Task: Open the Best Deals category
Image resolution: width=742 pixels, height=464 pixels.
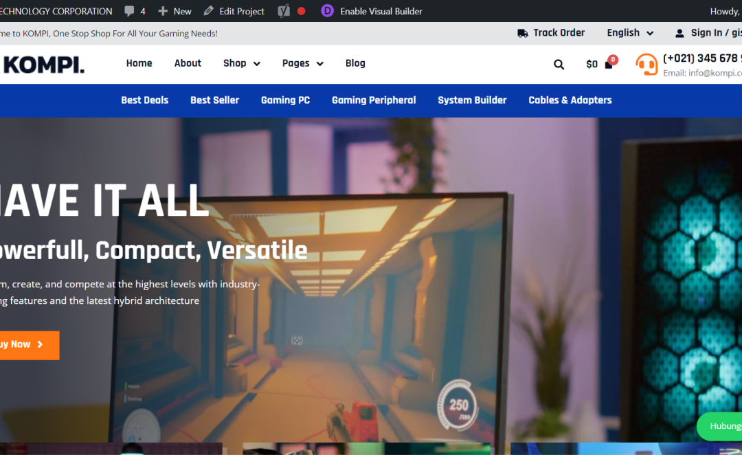Action: (144, 100)
